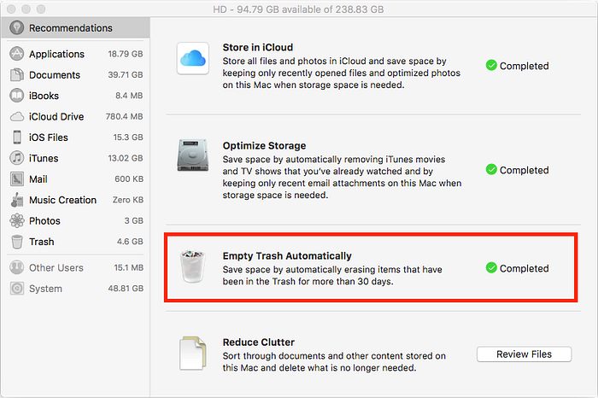Click the Applications icon in sidebar
598x398 pixels.
[17, 54]
